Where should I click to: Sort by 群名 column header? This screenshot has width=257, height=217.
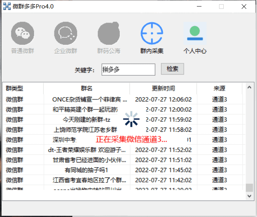point(87,88)
